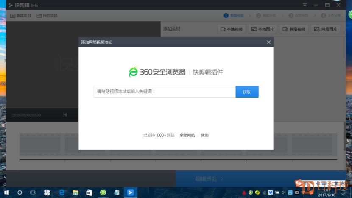
Task: Click the last timeline clip placeholder
Action: click(312, 145)
